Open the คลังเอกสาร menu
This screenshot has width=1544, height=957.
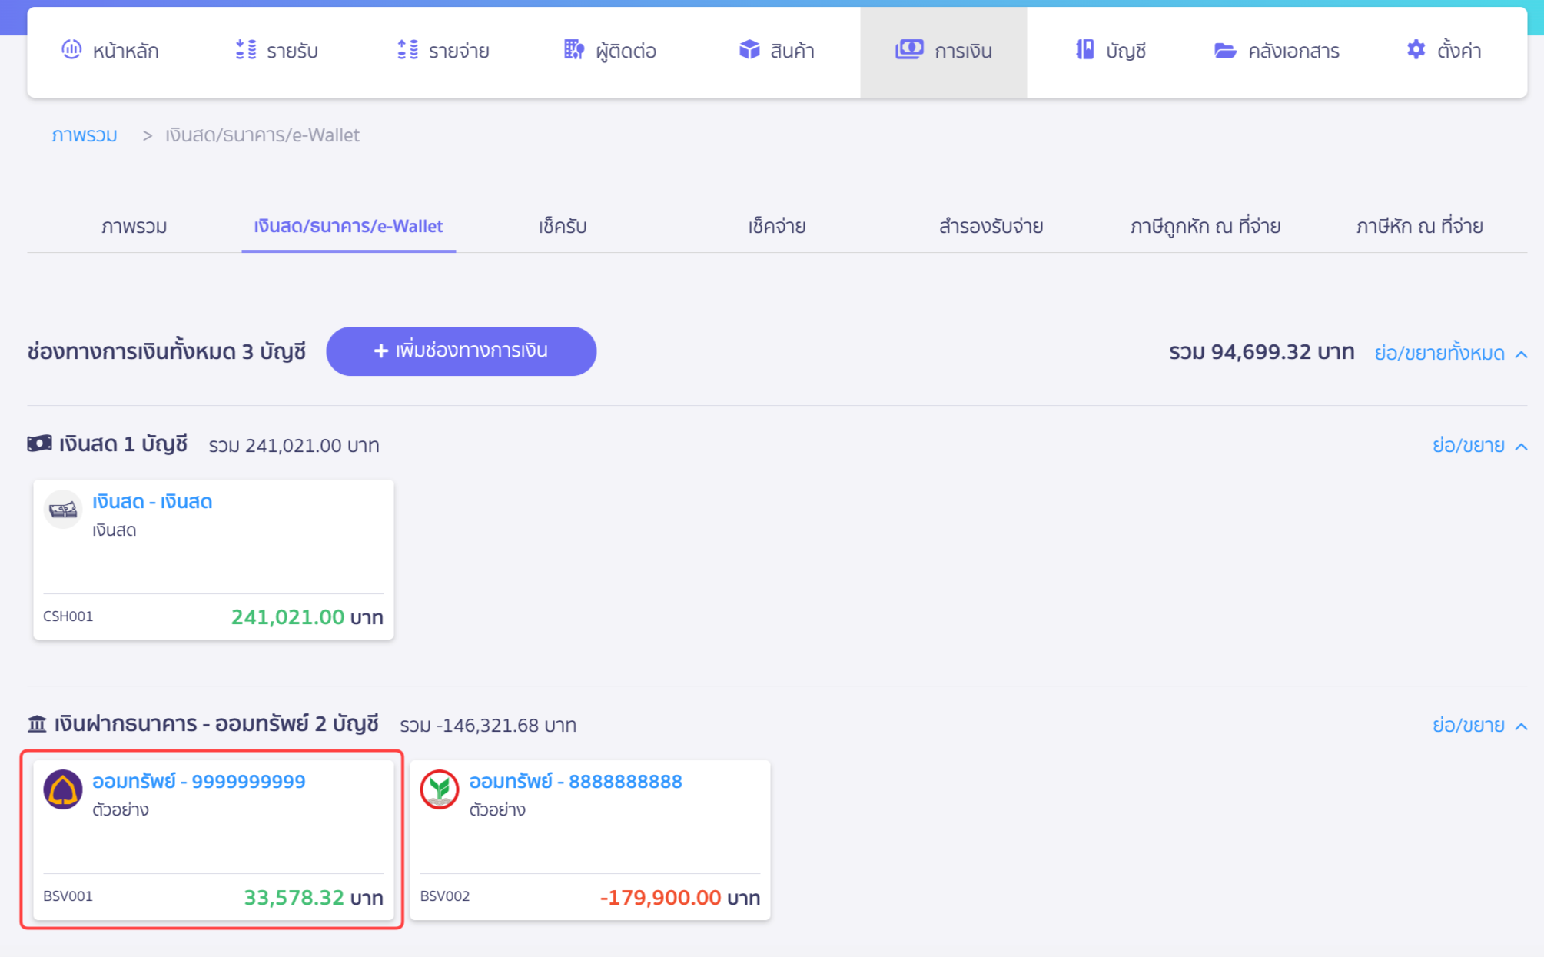click(x=1277, y=52)
